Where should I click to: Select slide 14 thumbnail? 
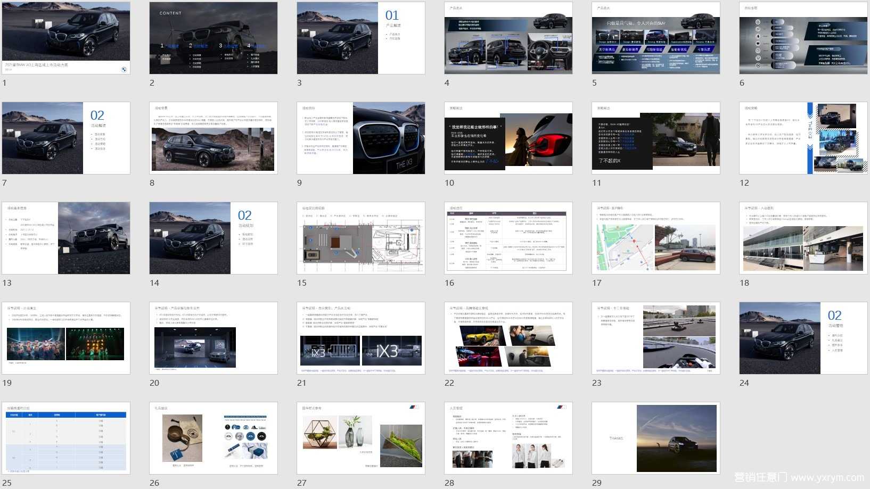click(214, 238)
